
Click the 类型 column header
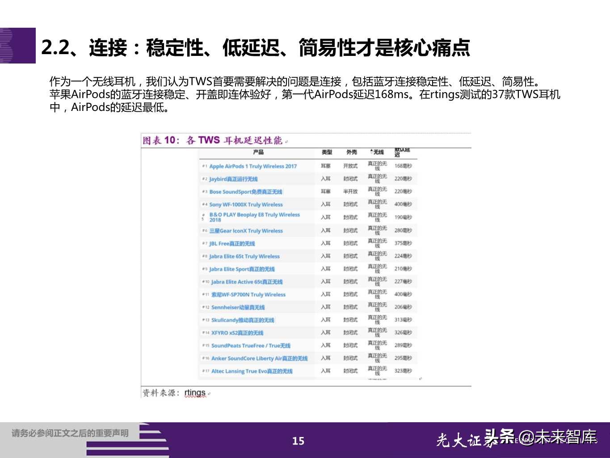click(x=326, y=152)
